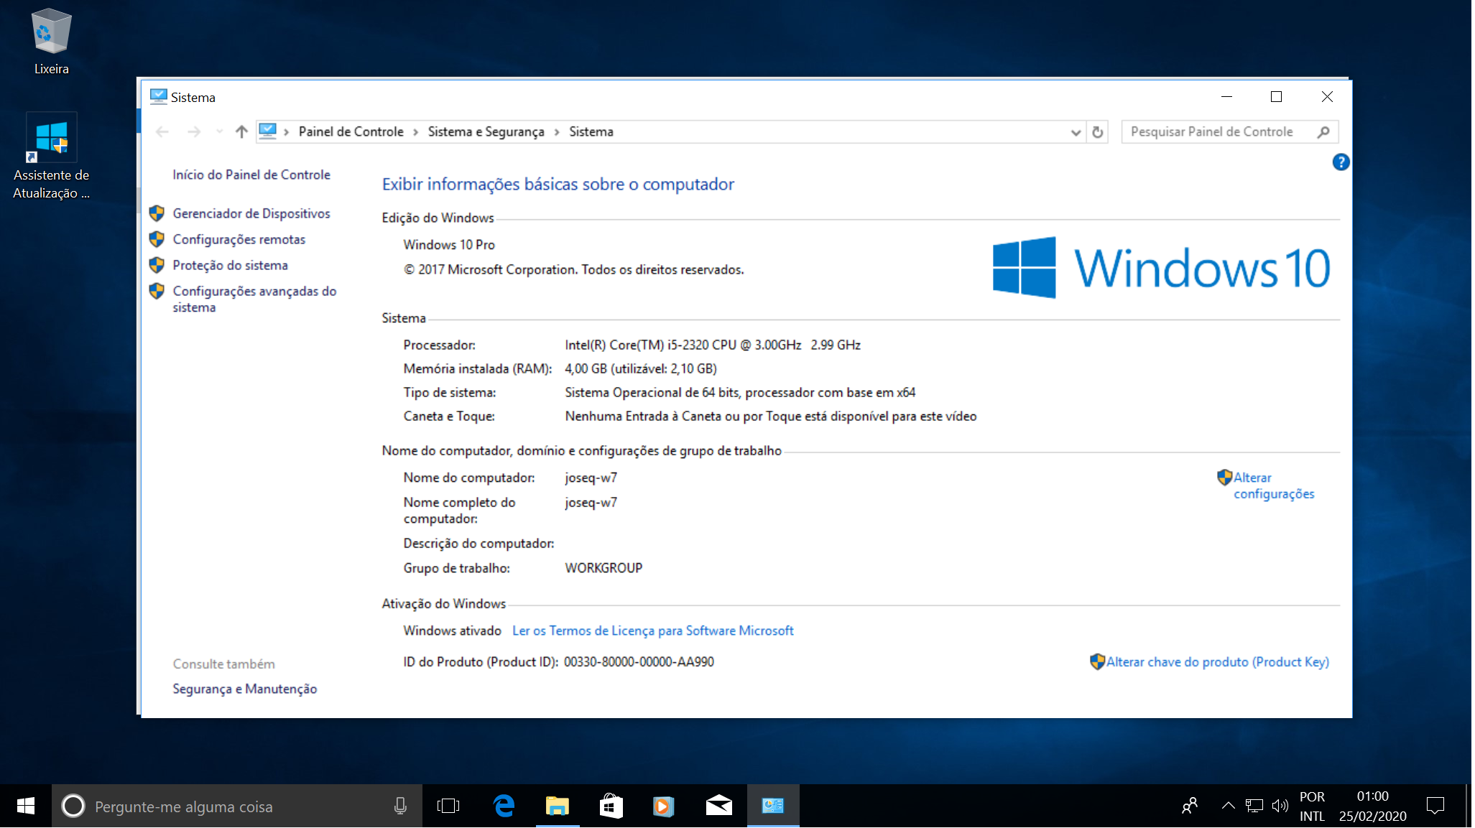This screenshot has height=828, width=1475.
Task: Expand the address bar history dropdown
Action: click(x=1078, y=132)
